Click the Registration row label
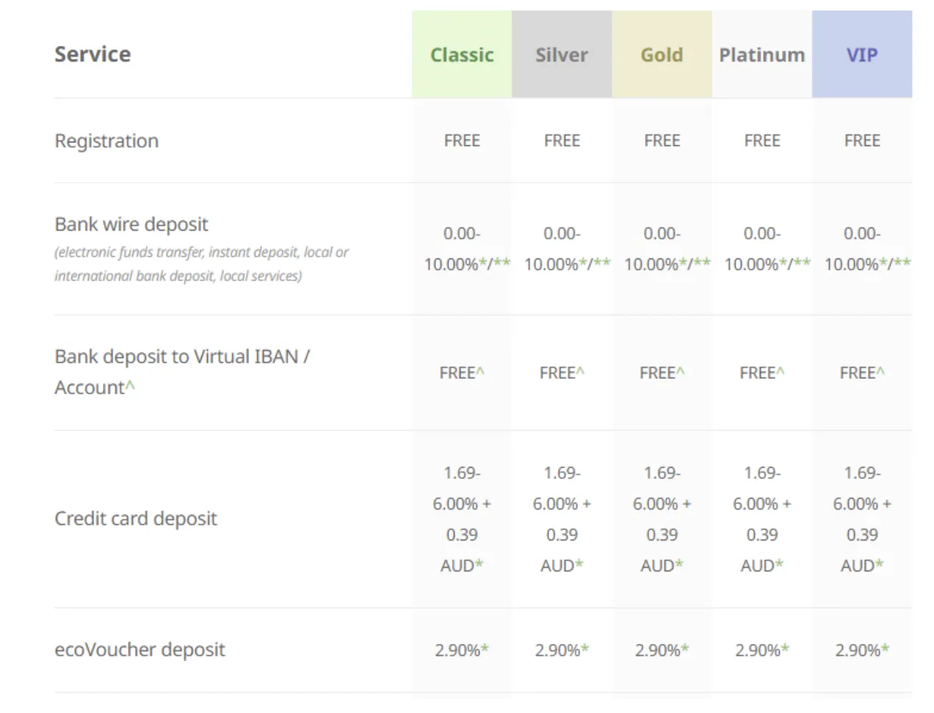This screenshot has width=934, height=713. tap(106, 141)
